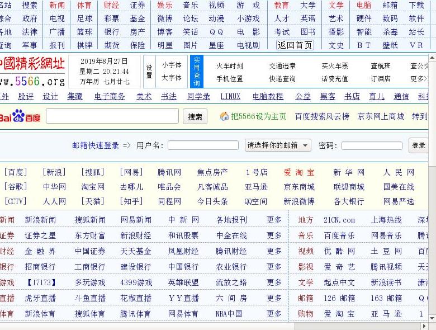
Task: Open the 新浪微博 link
Action: pyautogui.click(x=299, y=201)
